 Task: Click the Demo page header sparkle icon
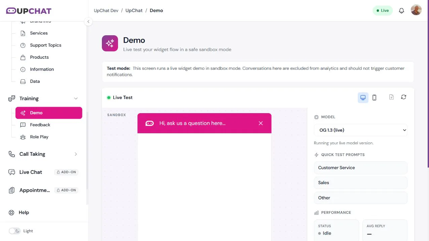tap(110, 43)
